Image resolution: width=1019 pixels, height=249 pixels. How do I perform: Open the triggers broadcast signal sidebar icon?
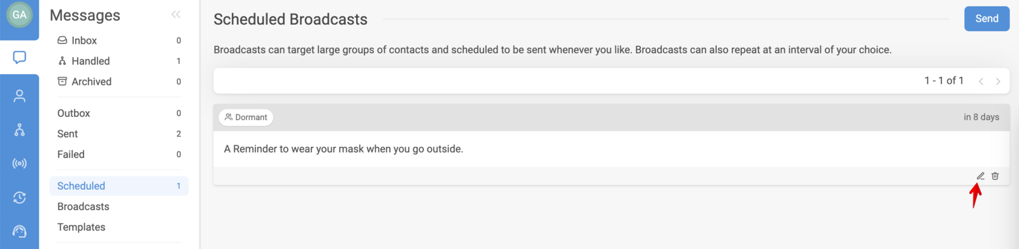pos(20,164)
